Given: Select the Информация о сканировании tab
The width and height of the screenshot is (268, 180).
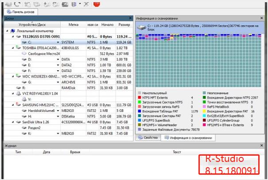Looking at the screenshot, I should tap(189, 138).
